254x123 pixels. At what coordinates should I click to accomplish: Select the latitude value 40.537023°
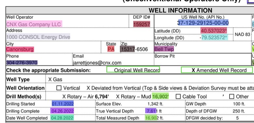pyautogui.click(x=214, y=31)
